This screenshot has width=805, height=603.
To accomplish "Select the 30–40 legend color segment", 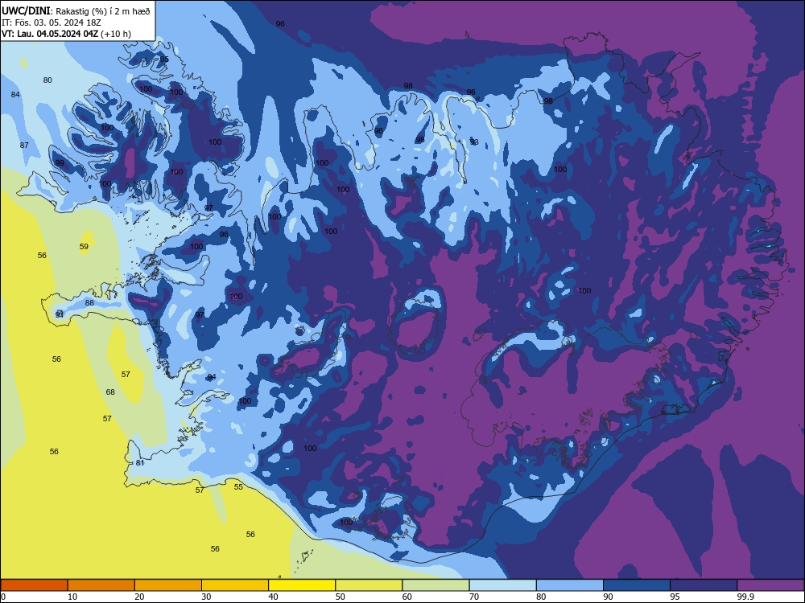I will tap(235, 585).
